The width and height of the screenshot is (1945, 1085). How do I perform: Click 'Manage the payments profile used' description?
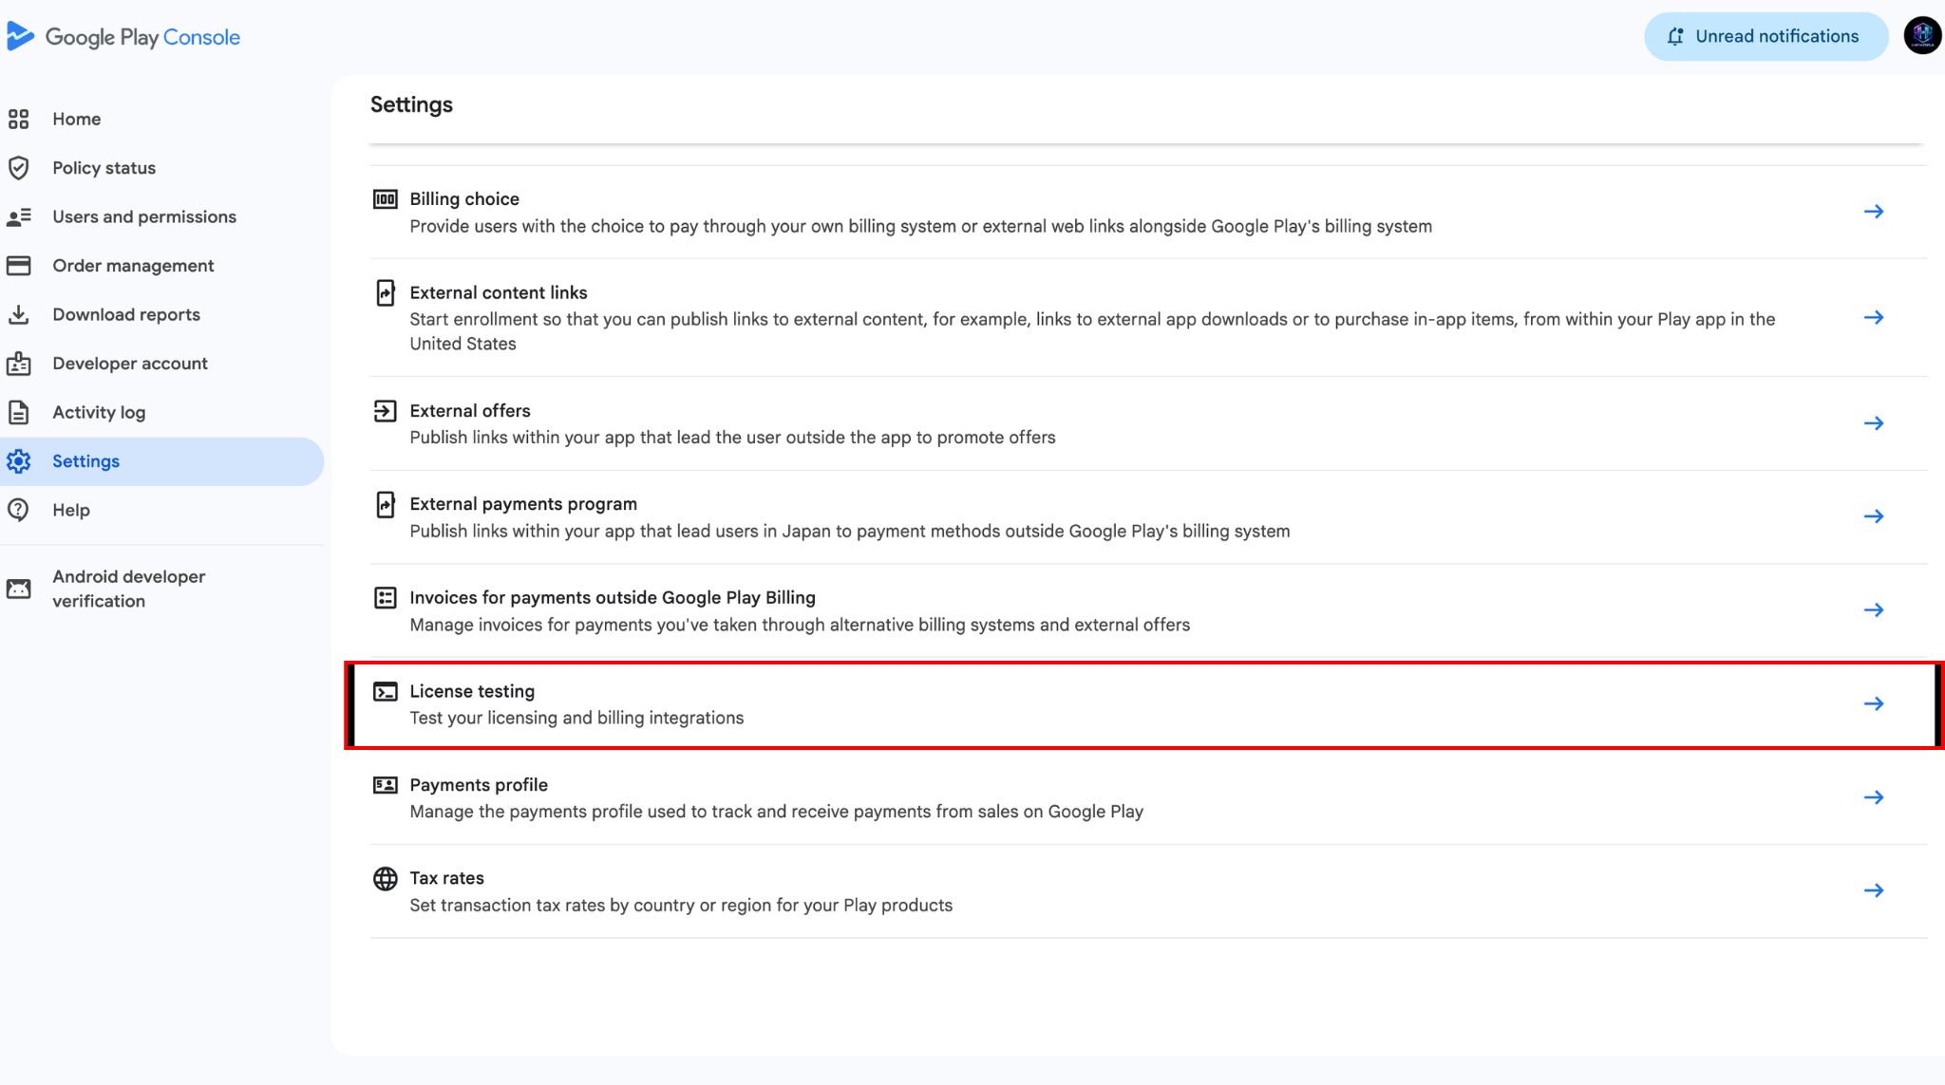[x=776, y=812]
